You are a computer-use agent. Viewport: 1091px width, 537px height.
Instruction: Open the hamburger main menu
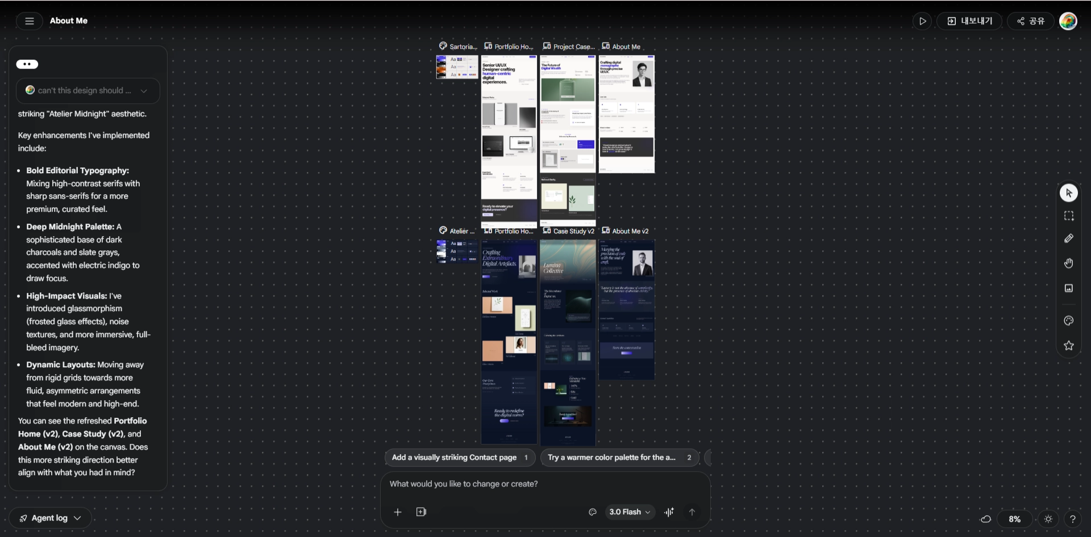pyautogui.click(x=30, y=21)
